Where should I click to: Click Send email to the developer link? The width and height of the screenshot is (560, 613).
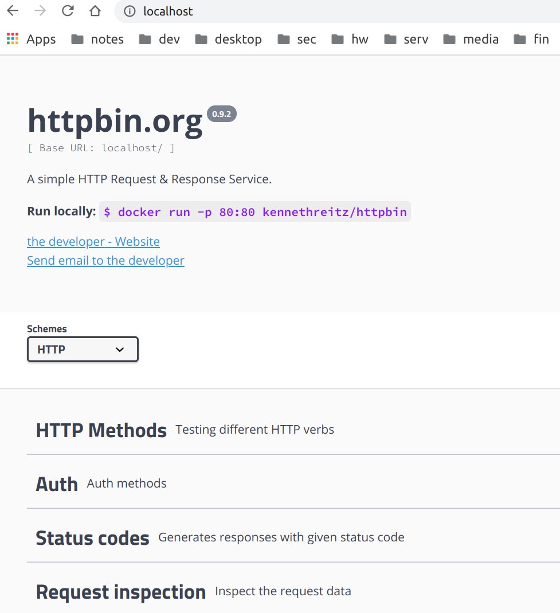click(105, 260)
